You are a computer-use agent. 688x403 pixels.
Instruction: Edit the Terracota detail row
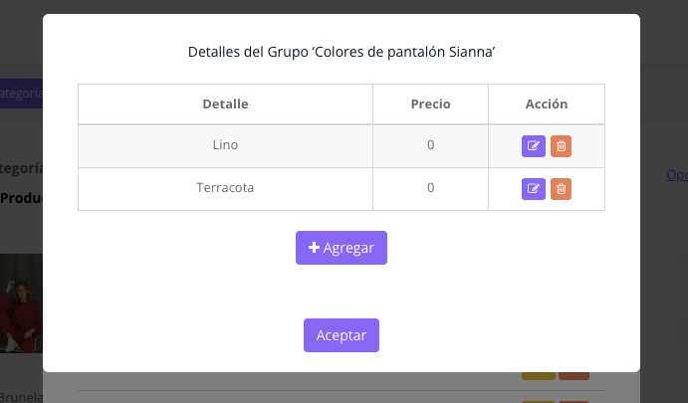tap(534, 188)
